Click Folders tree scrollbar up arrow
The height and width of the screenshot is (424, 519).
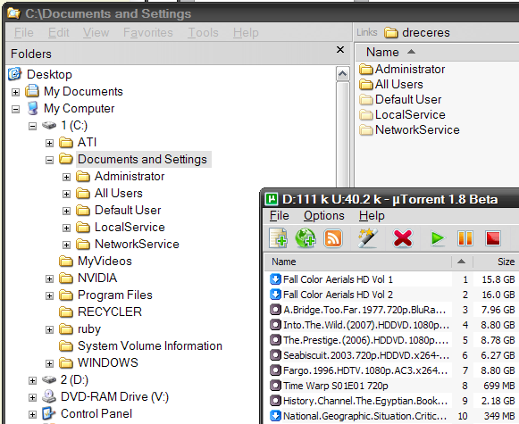[x=342, y=74]
